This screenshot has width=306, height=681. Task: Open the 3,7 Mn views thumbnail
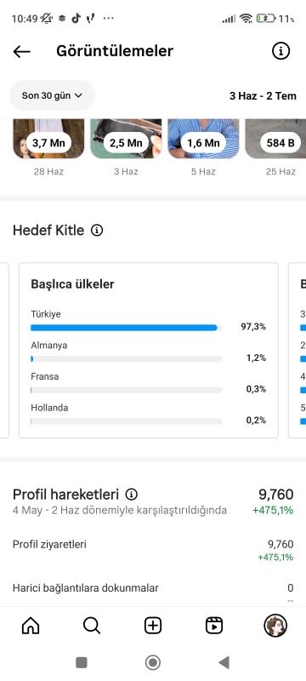point(48,139)
